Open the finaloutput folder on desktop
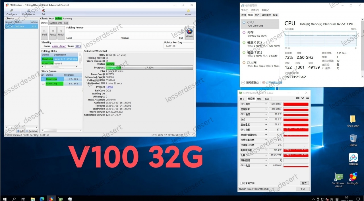The image size is (364, 201). 353,121
